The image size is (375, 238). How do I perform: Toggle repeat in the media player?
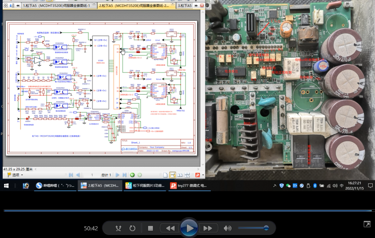[x=132, y=228]
